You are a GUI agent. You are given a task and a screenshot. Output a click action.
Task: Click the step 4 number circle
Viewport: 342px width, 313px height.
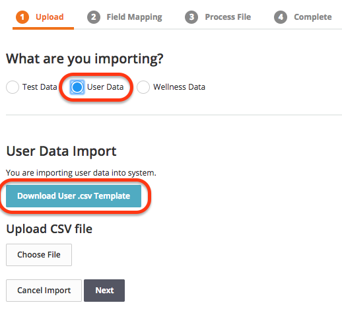(x=281, y=17)
